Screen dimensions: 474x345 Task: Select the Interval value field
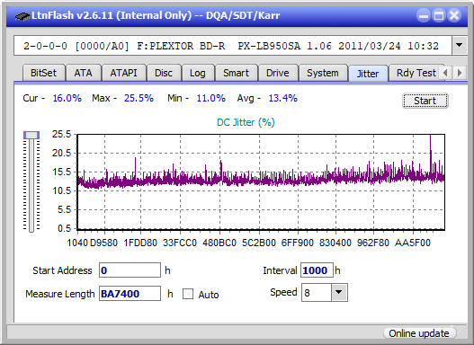[x=317, y=270]
